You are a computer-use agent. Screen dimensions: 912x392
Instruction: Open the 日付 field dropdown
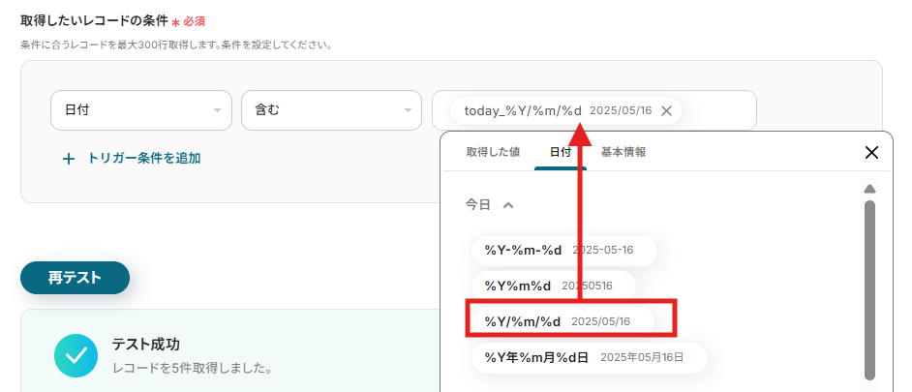(141, 110)
